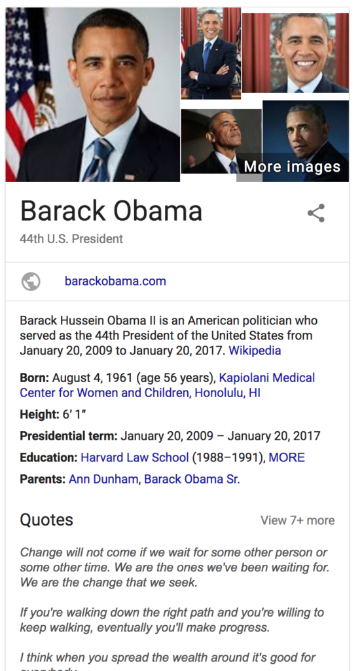
Task: Open the arms-crossed Oval Office photo
Action: [211, 54]
